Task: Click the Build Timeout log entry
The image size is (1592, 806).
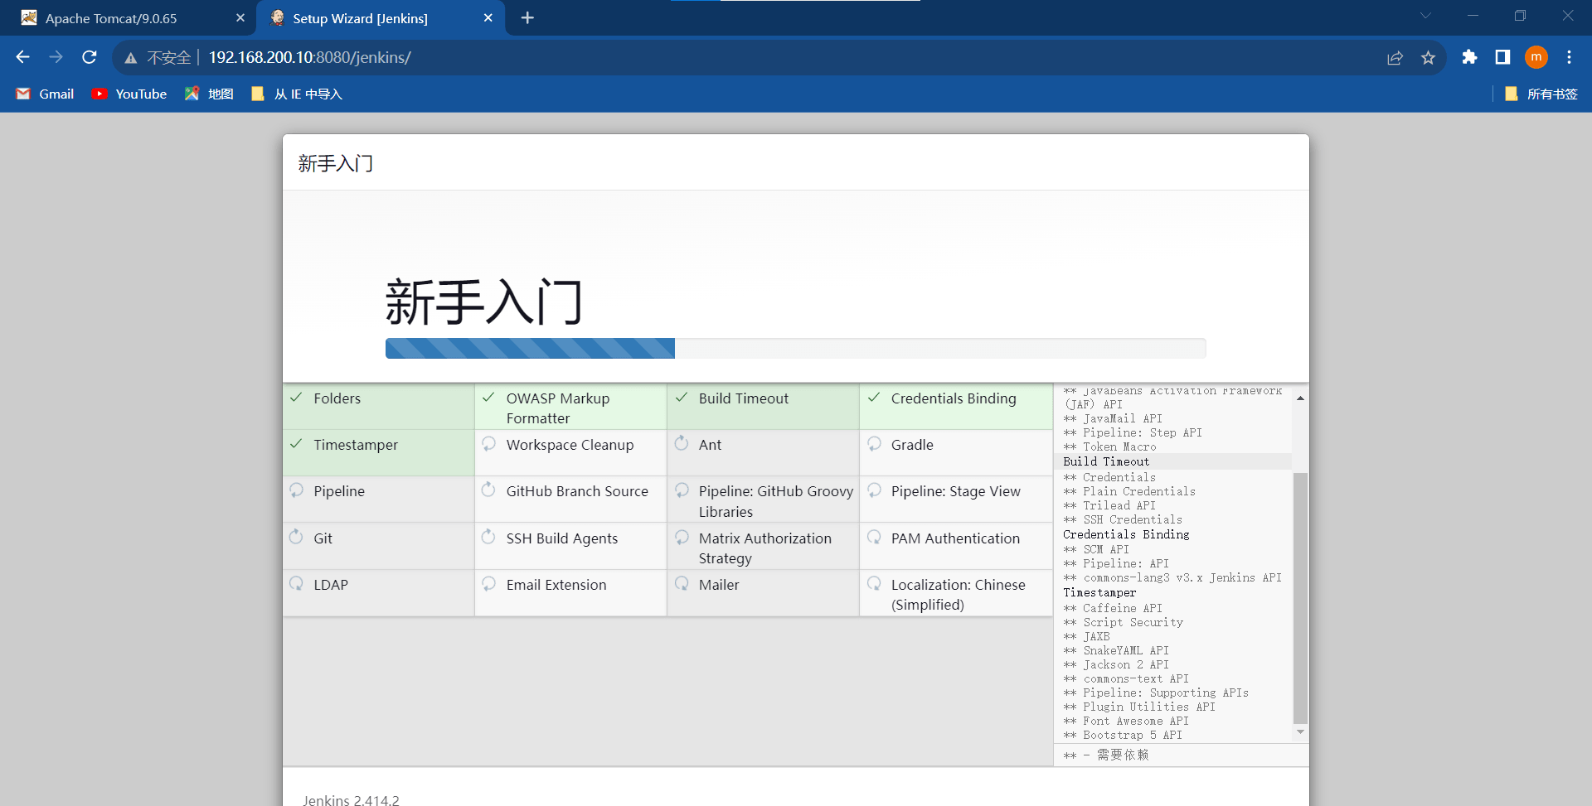Action: 1106,461
